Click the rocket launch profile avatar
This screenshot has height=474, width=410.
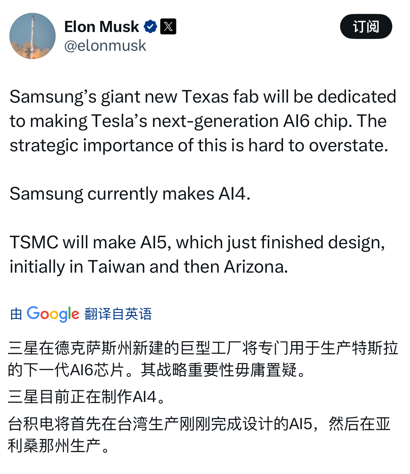[32, 34]
